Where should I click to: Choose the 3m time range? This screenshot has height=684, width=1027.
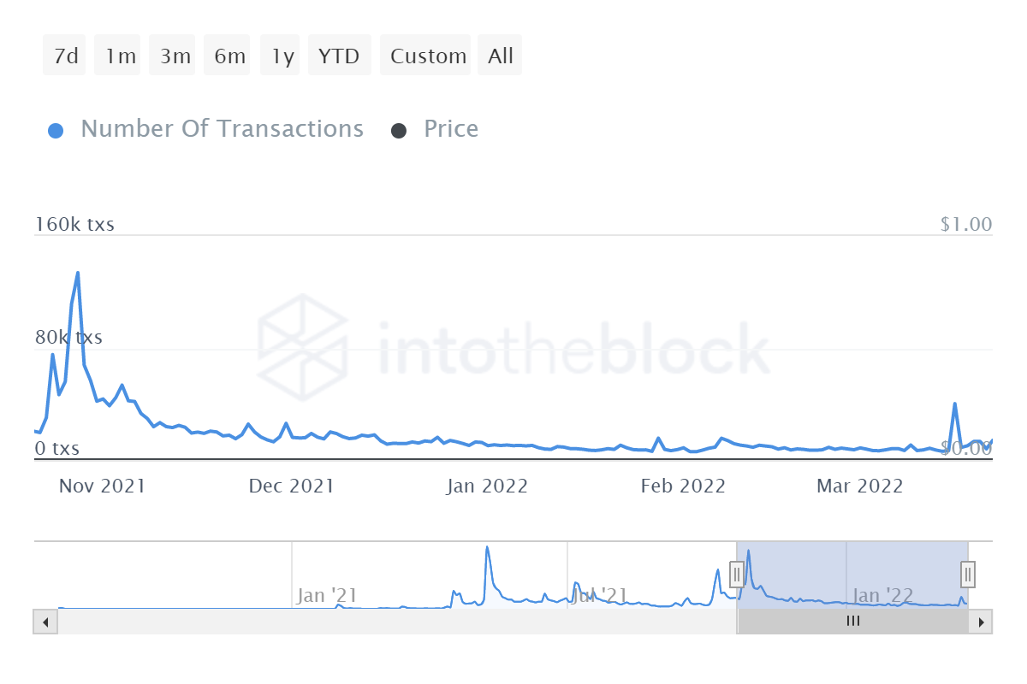(175, 56)
